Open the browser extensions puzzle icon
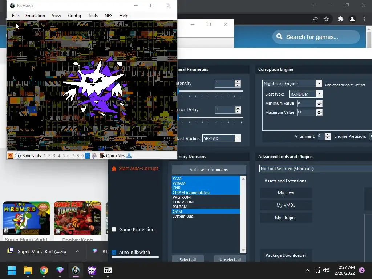Viewport: 372px width, 279px height. click(341, 19)
